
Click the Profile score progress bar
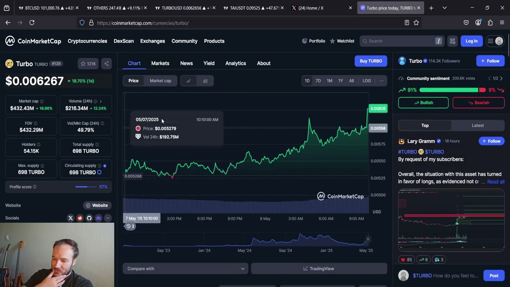pyautogui.click(x=86, y=187)
